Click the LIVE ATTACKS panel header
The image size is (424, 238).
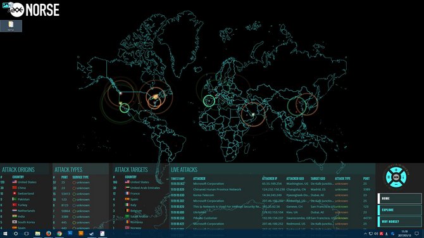(x=184, y=170)
